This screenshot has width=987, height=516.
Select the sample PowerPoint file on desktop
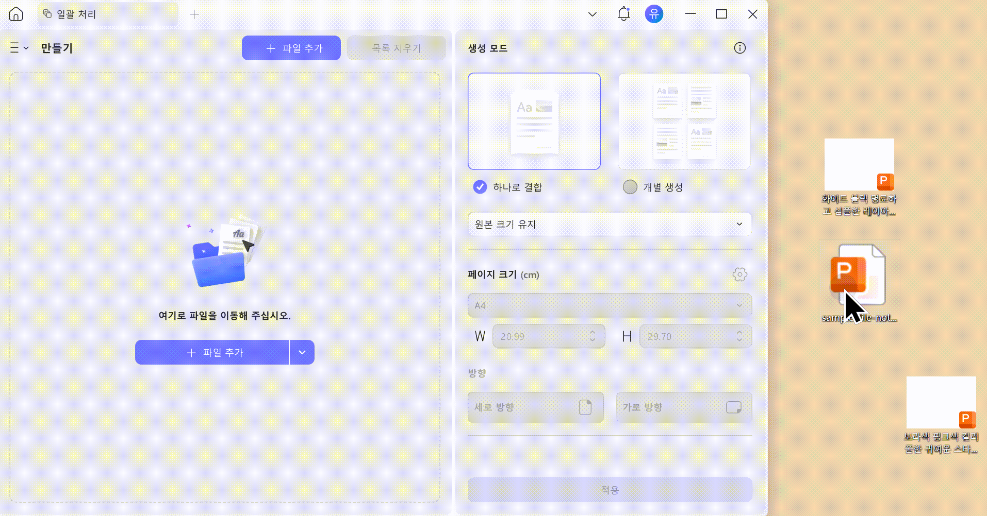[x=859, y=283]
